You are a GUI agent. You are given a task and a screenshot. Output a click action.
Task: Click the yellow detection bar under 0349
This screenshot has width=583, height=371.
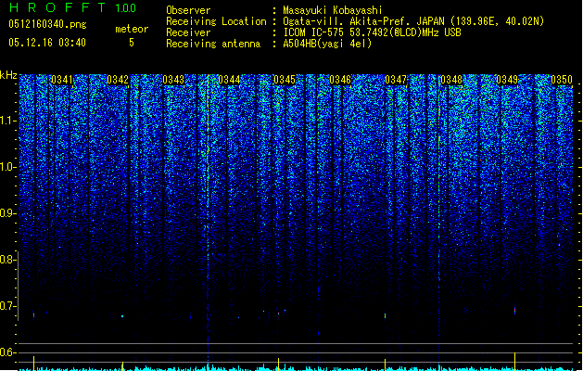click(x=515, y=361)
